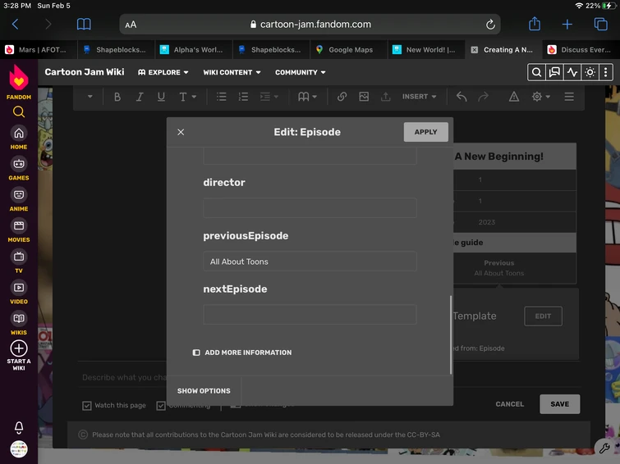The image size is (620, 464).
Task: Click the wiki search magnifier icon
Action: tap(536, 72)
